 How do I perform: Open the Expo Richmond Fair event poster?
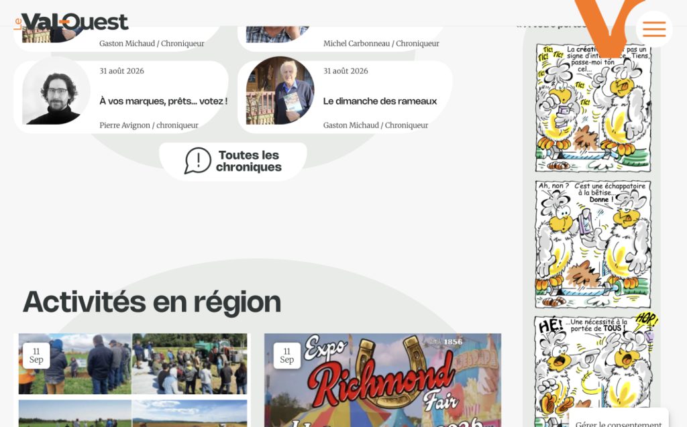pyautogui.click(x=382, y=380)
